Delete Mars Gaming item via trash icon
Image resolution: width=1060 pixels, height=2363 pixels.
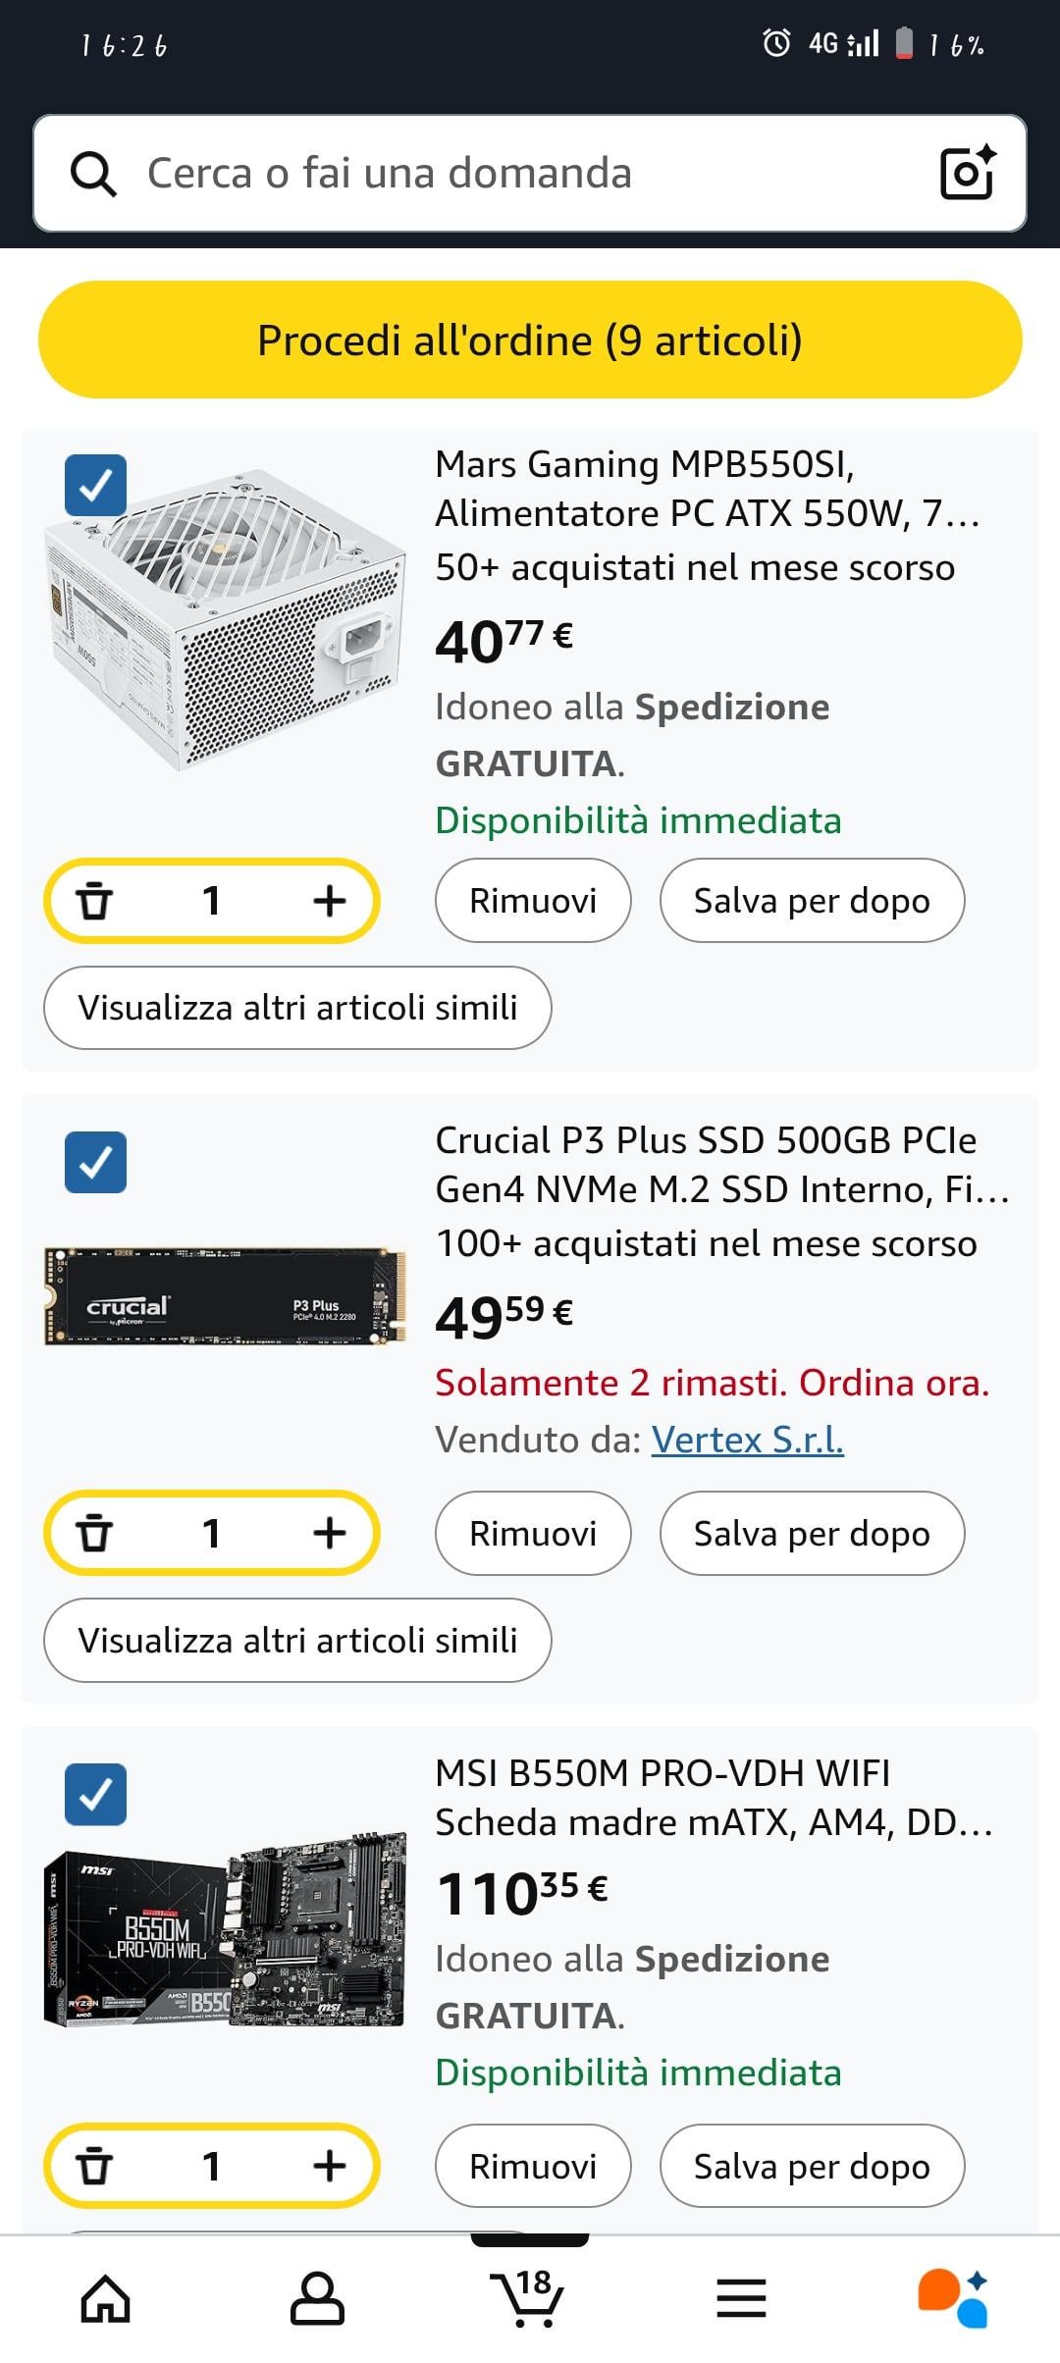tap(94, 900)
